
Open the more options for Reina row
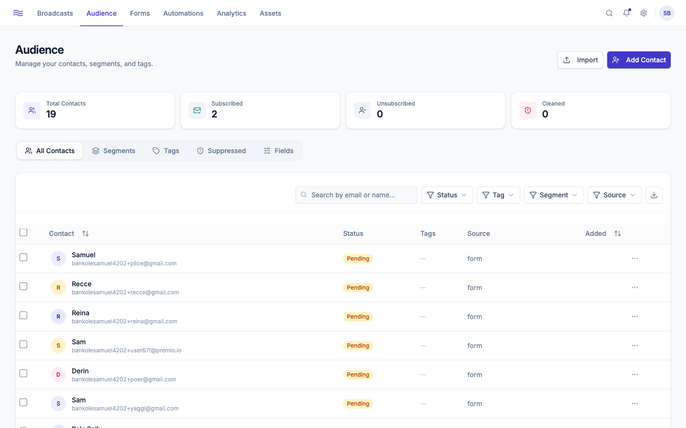point(635,317)
